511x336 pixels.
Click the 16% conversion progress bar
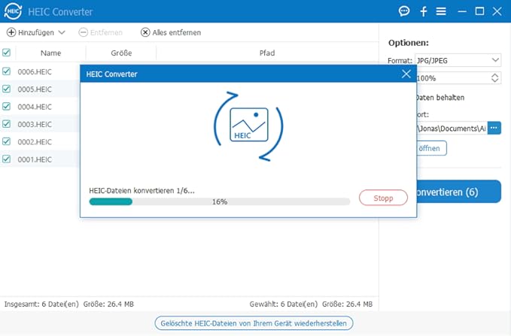tap(219, 201)
